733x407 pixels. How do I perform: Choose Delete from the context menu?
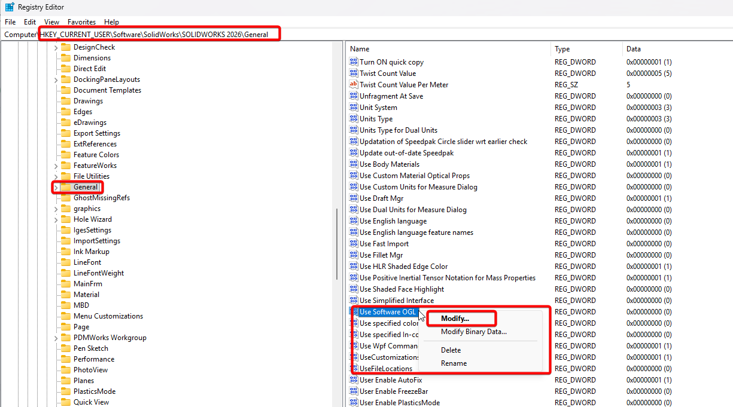pos(451,350)
